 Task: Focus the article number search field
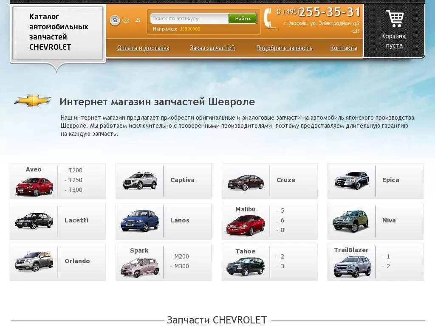(x=190, y=19)
